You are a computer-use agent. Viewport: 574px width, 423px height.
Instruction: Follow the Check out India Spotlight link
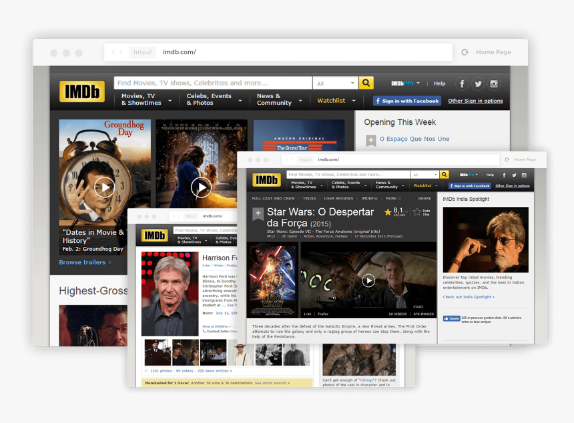point(469,297)
